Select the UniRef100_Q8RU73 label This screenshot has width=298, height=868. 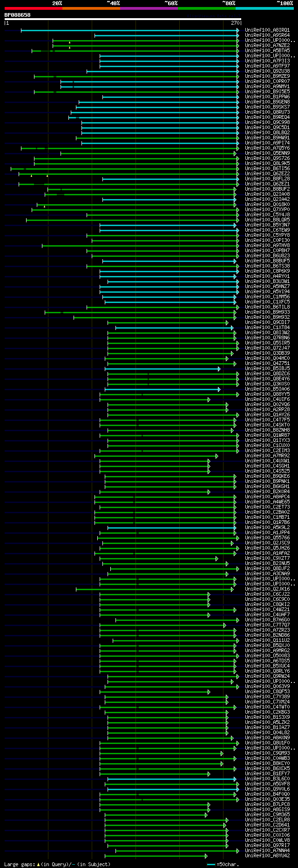267,112
